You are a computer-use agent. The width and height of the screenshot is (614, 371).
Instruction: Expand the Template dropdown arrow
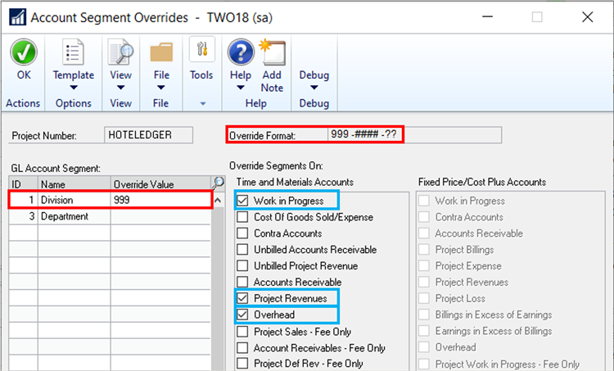(x=74, y=88)
